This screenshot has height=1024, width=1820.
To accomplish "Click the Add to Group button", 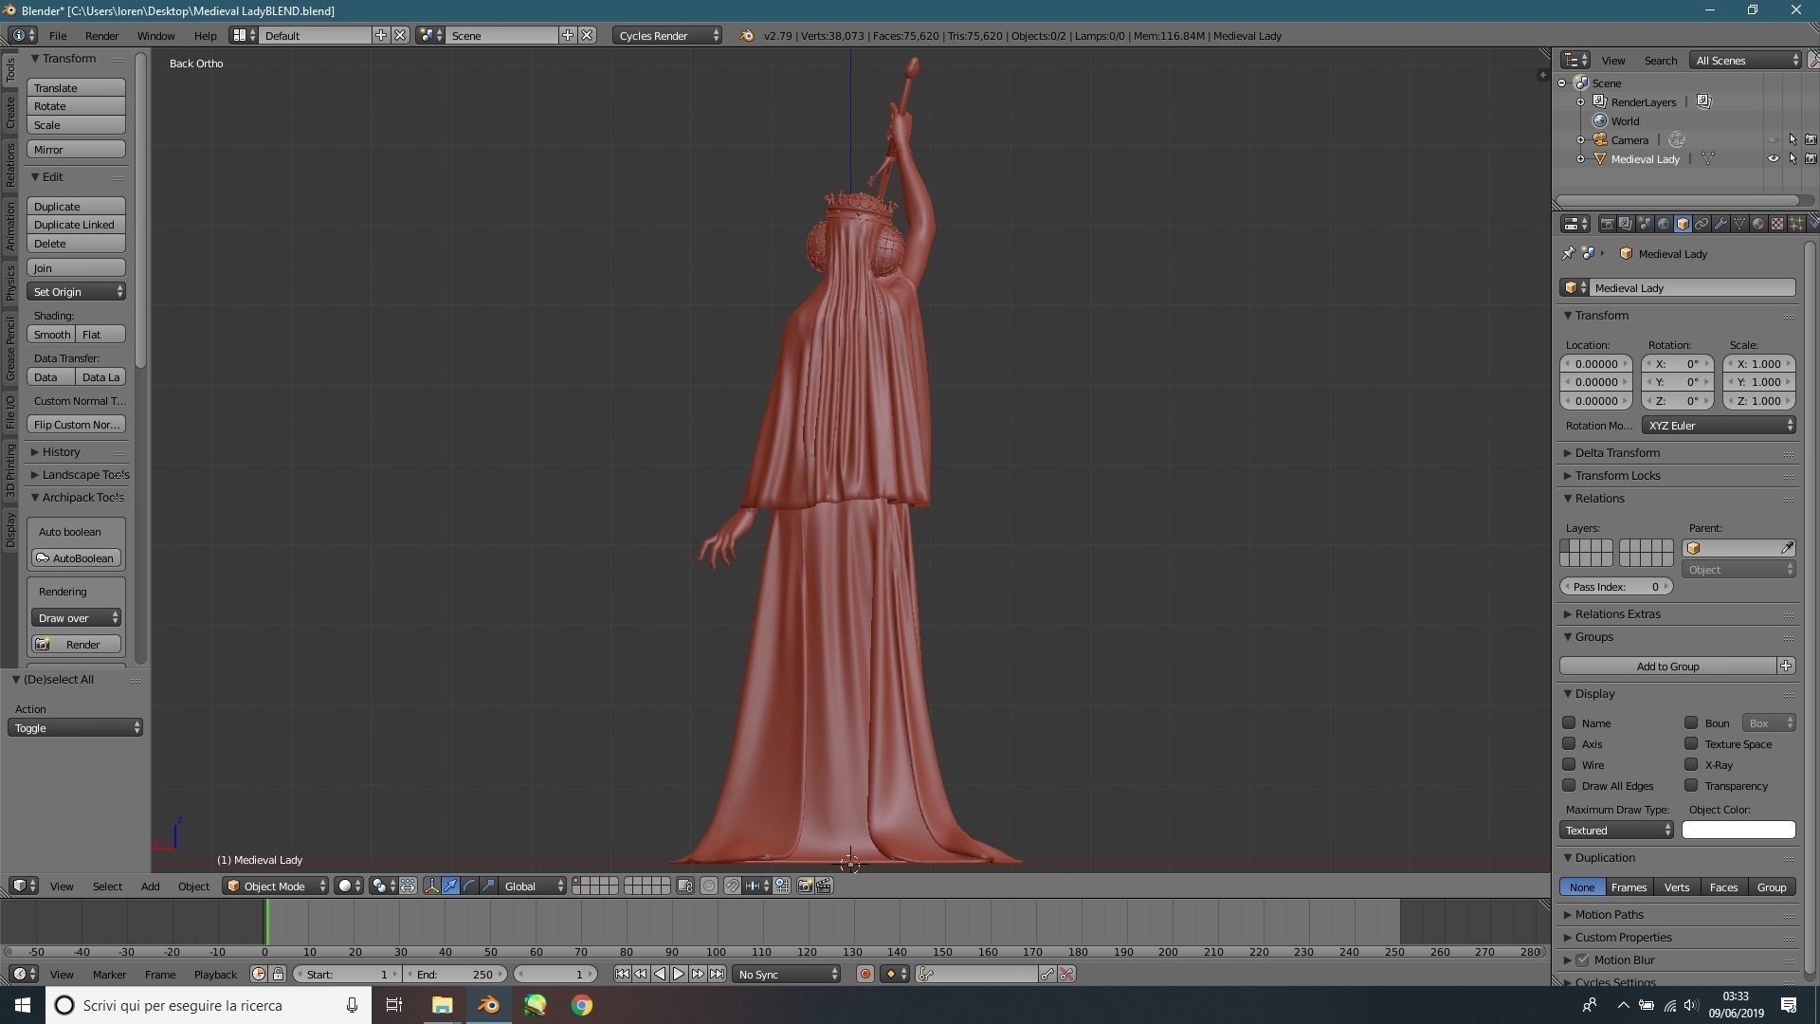I will pos(1667,666).
